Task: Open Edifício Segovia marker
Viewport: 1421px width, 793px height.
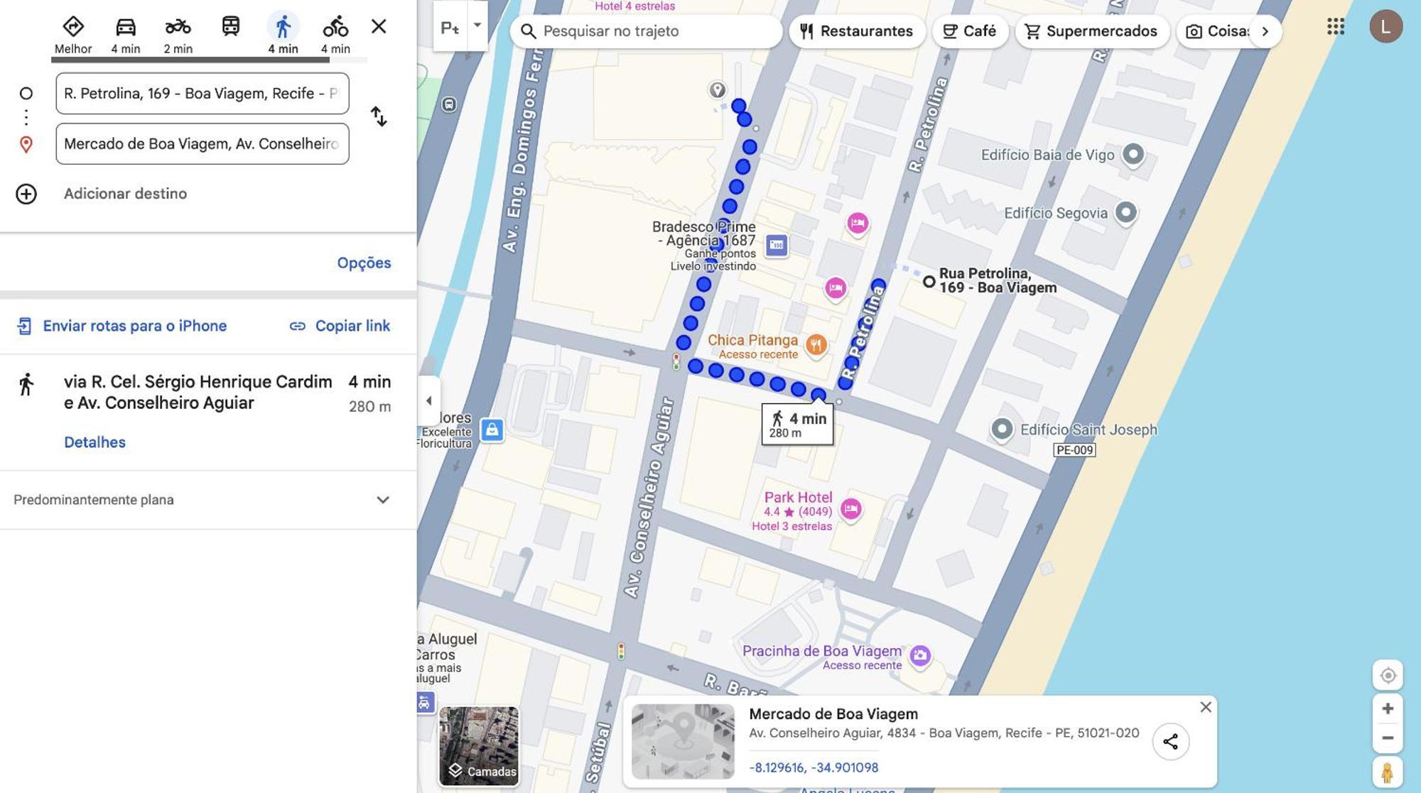Action: (x=1126, y=212)
